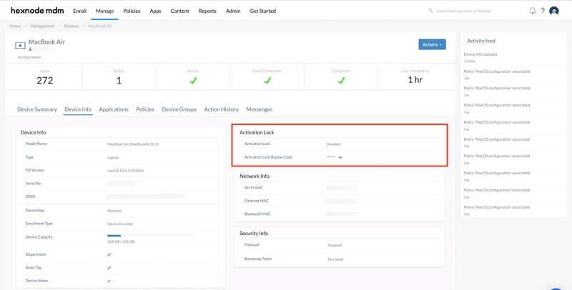Click the MacBook Air device icon
572x290 pixels.
pyautogui.click(x=20, y=46)
